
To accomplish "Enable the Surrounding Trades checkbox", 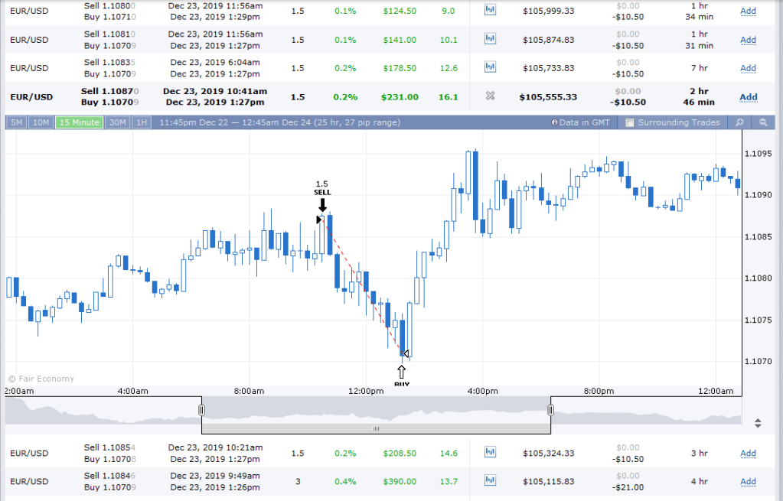I will point(630,122).
